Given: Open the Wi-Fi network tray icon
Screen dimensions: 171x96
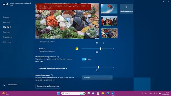Looking at the screenshot, I should click(x=154, y=93).
